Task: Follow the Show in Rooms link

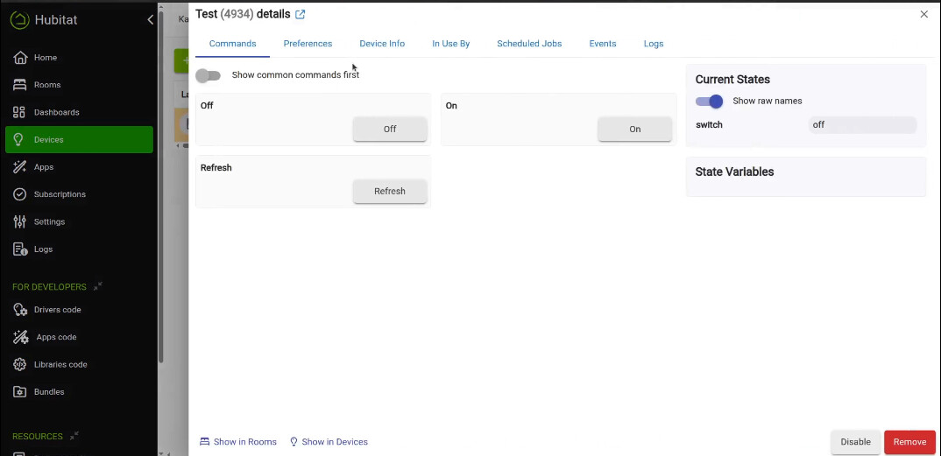Action: [238, 442]
